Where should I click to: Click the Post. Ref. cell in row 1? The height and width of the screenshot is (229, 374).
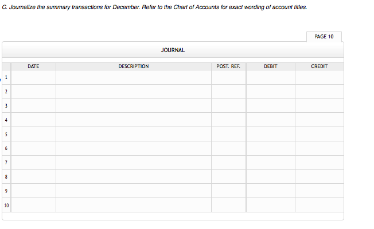(228, 77)
